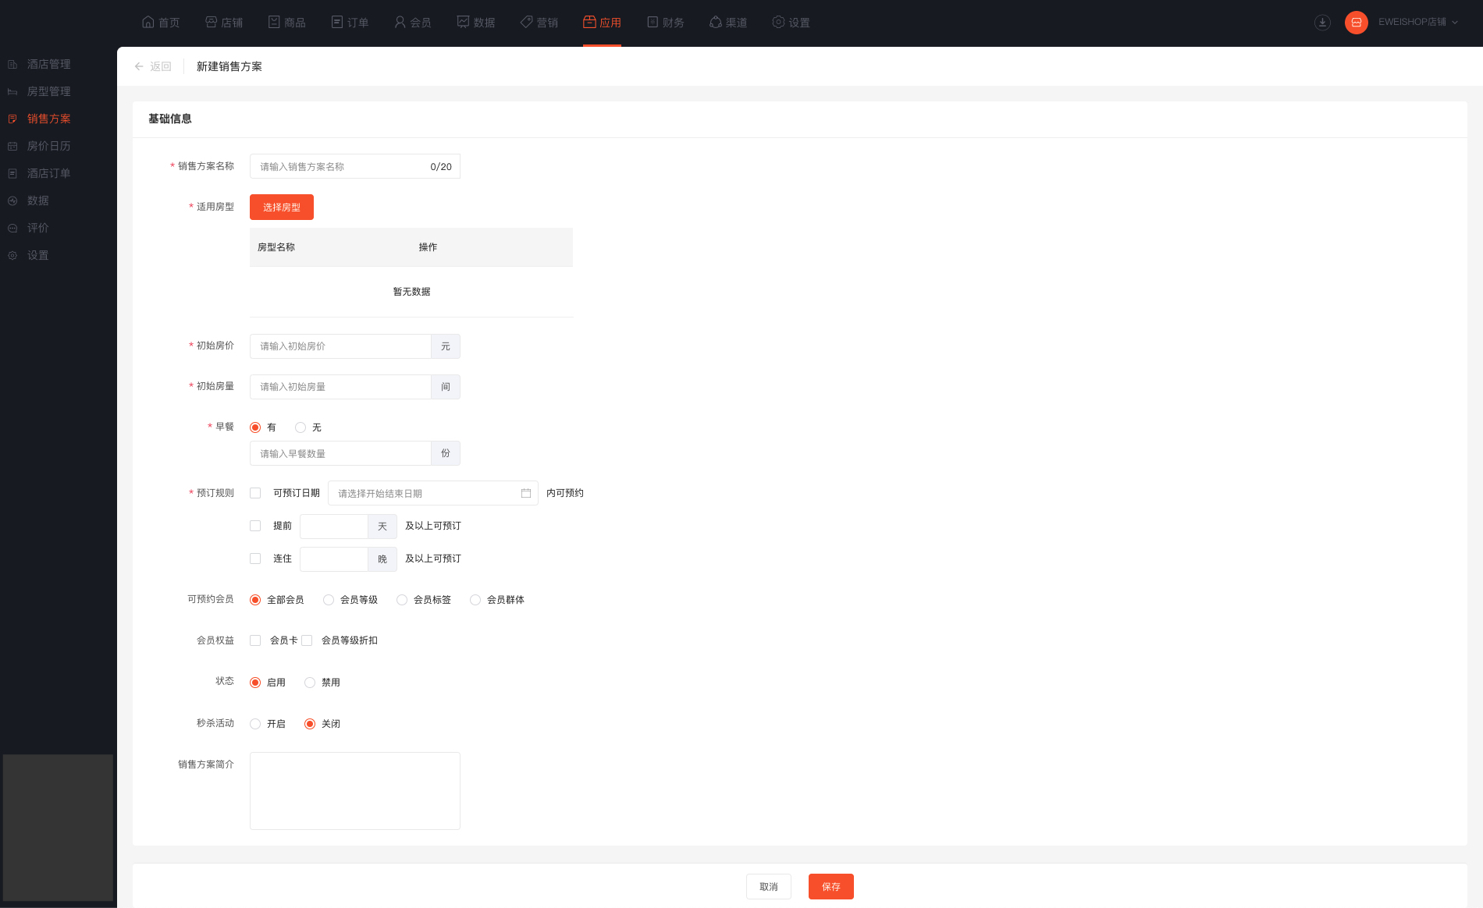Screen dimensions: 1483x908
Task: Click the sidebar 数据 statistics icon
Action: 12,200
